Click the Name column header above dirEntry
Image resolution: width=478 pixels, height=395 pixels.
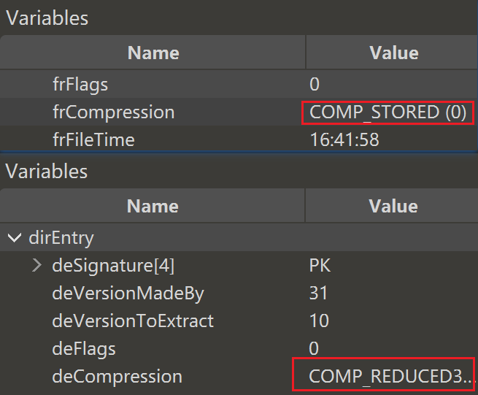point(153,207)
